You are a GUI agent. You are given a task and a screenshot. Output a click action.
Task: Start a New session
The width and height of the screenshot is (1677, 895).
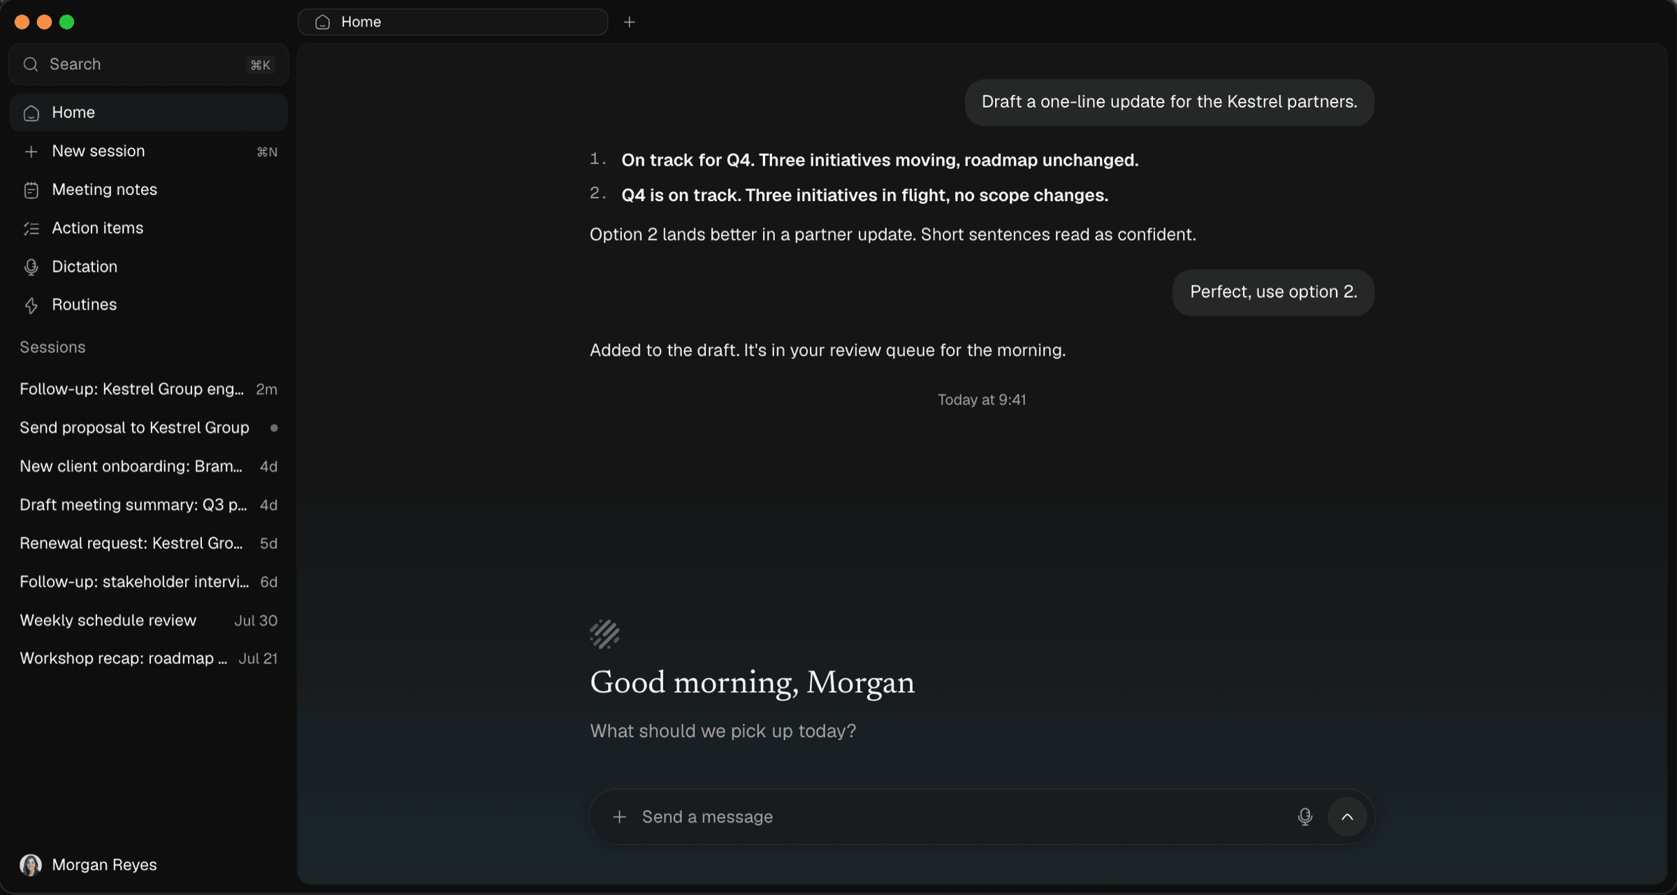pos(148,151)
